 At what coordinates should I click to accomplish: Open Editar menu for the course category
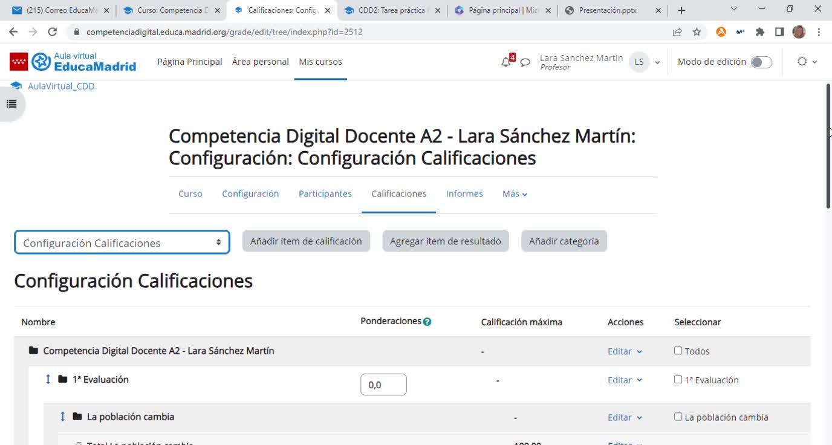[x=625, y=351]
